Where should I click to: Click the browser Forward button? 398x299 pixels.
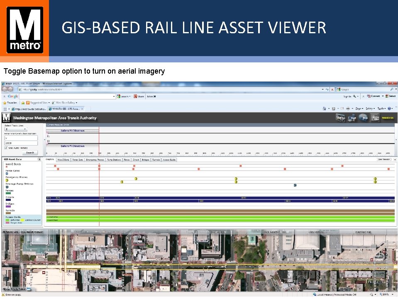point(10,89)
